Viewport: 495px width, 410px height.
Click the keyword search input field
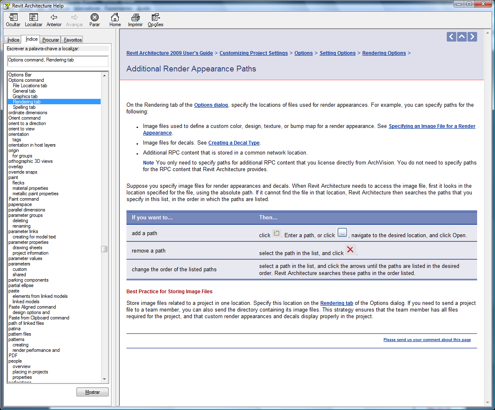coord(58,61)
